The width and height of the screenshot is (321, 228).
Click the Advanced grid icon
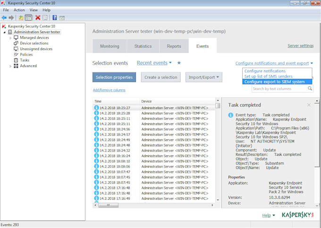[16, 66]
